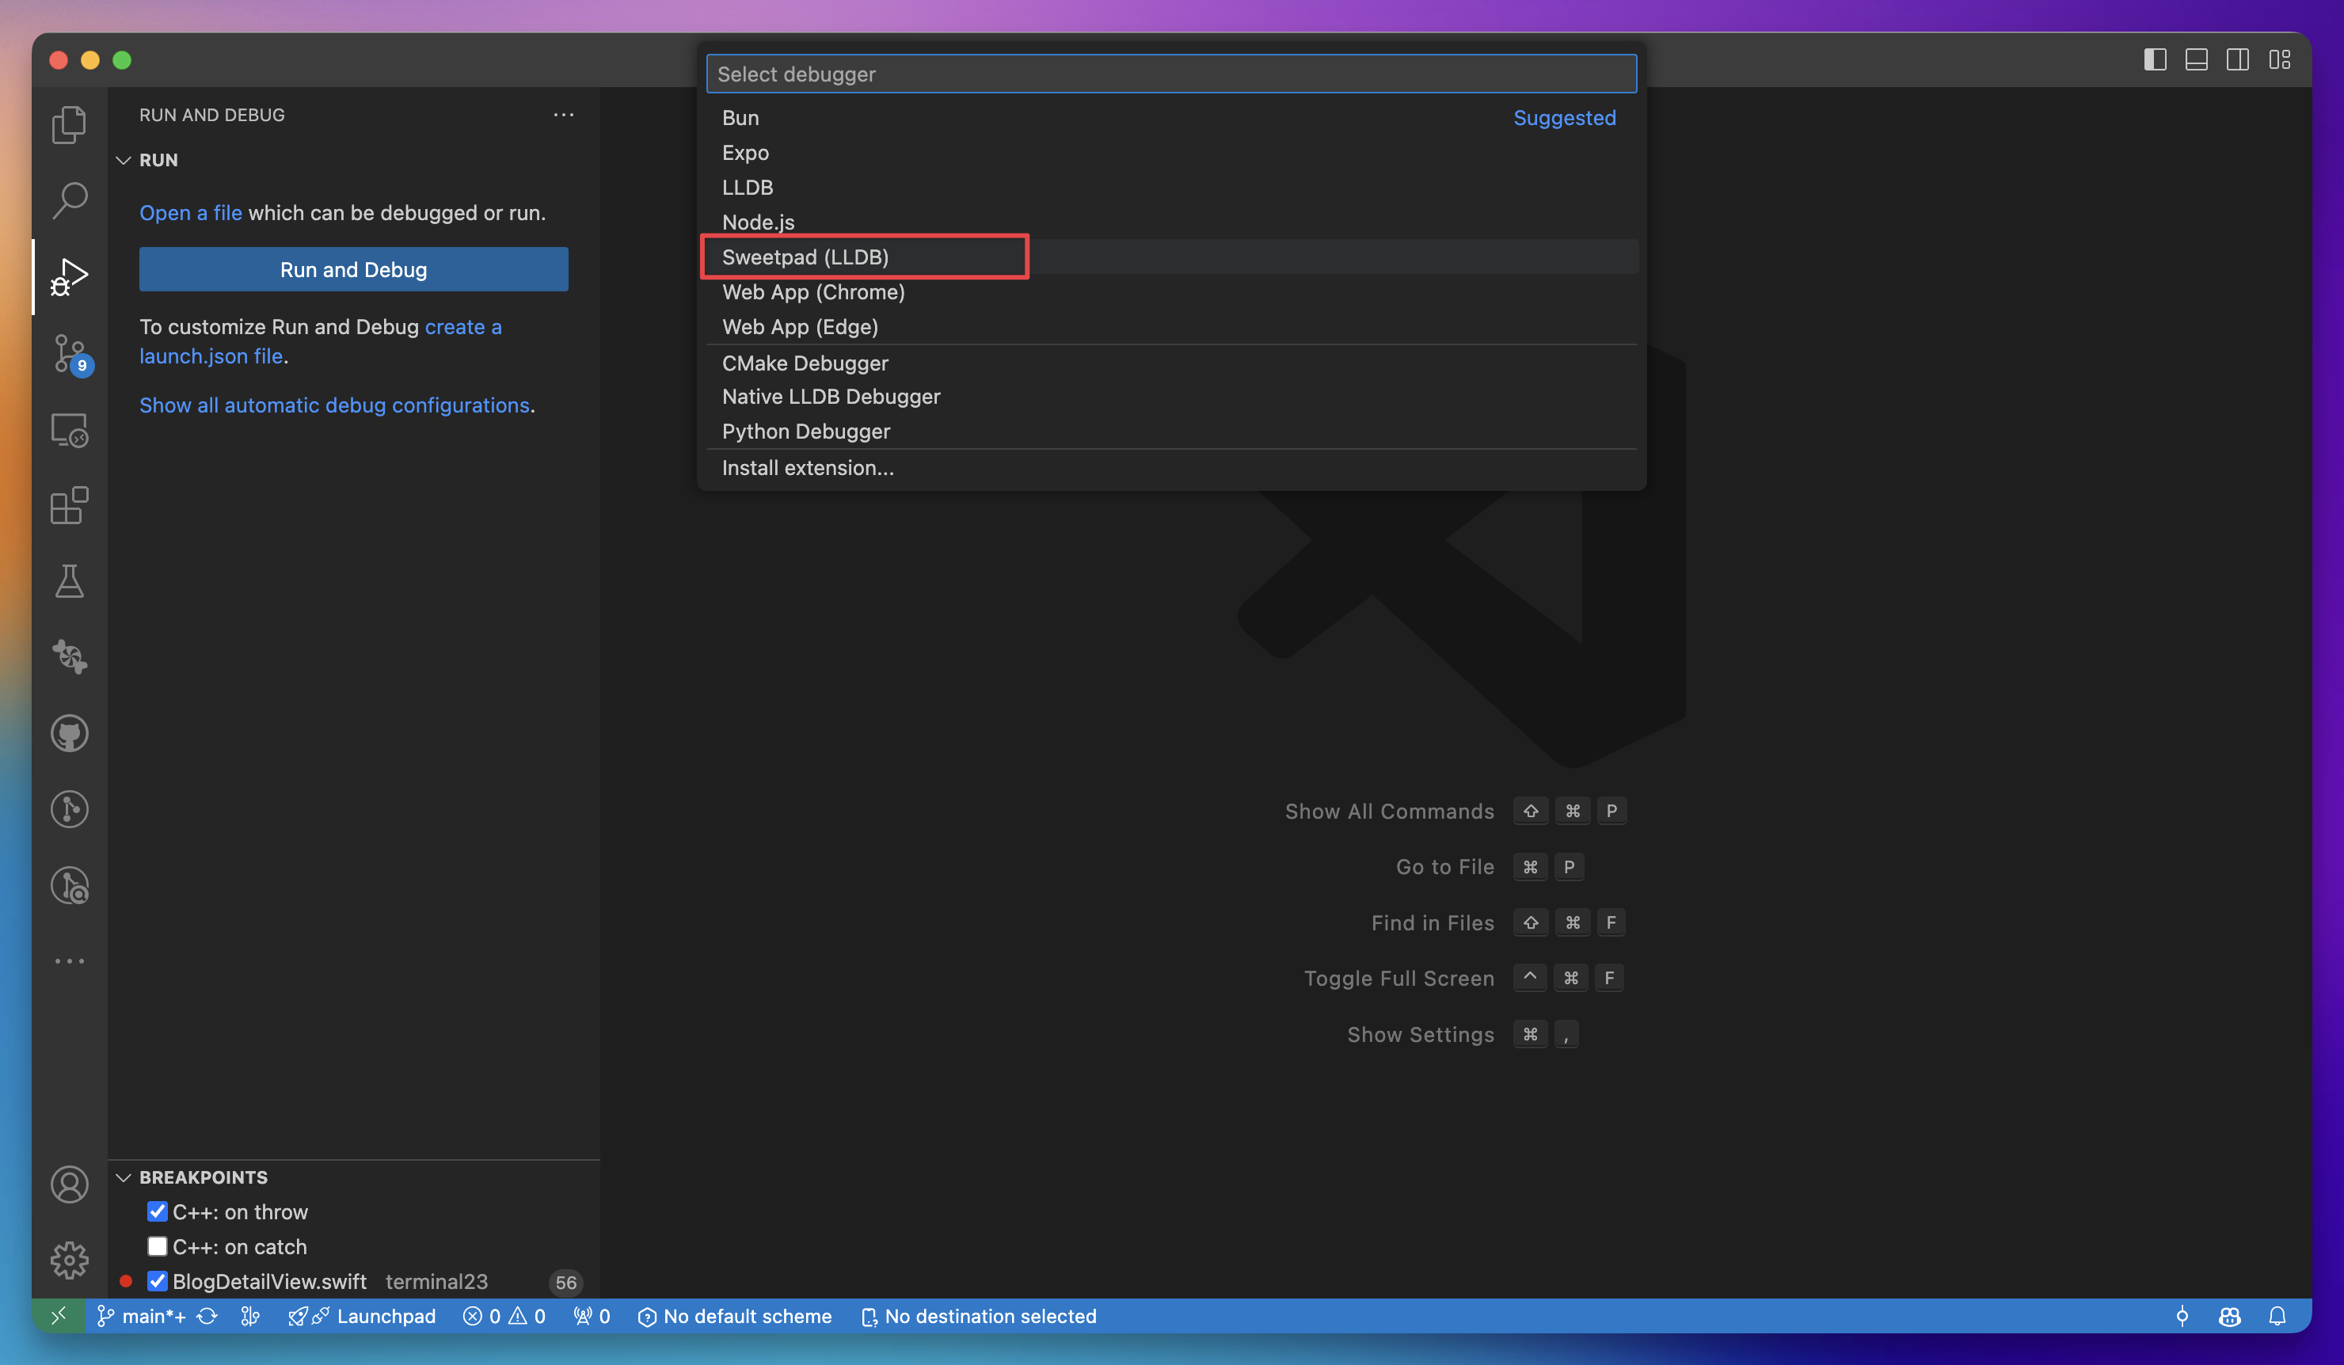
Task: Enable the C++: on catch breakpoint
Action: coord(158,1246)
